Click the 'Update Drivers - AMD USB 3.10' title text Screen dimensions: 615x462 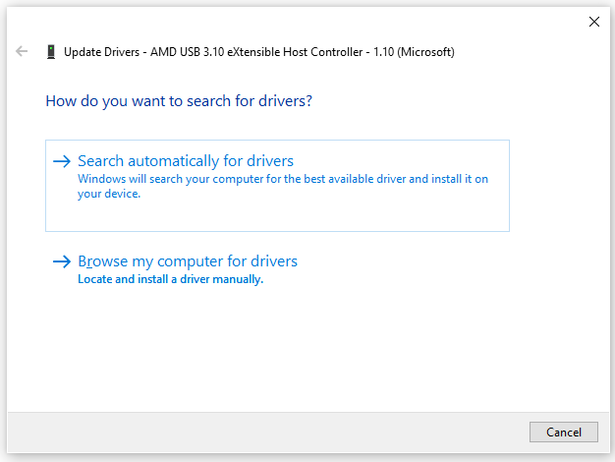(x=259, y=52)
